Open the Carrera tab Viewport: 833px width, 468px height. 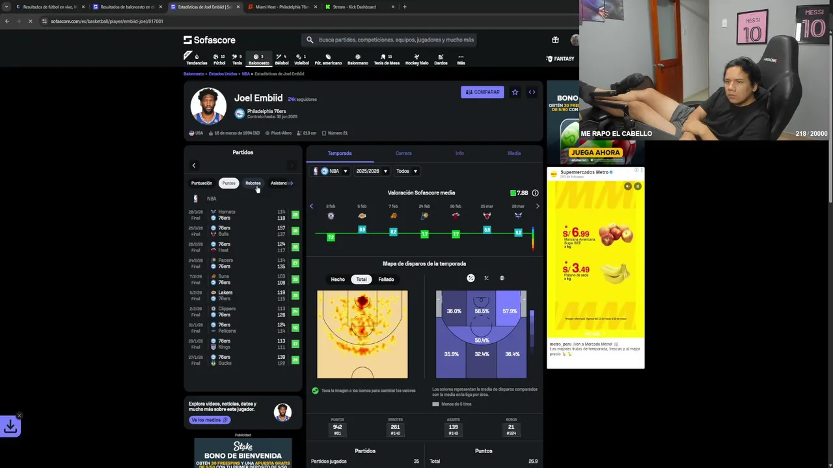pyautogui.click(x=403, y=153)
